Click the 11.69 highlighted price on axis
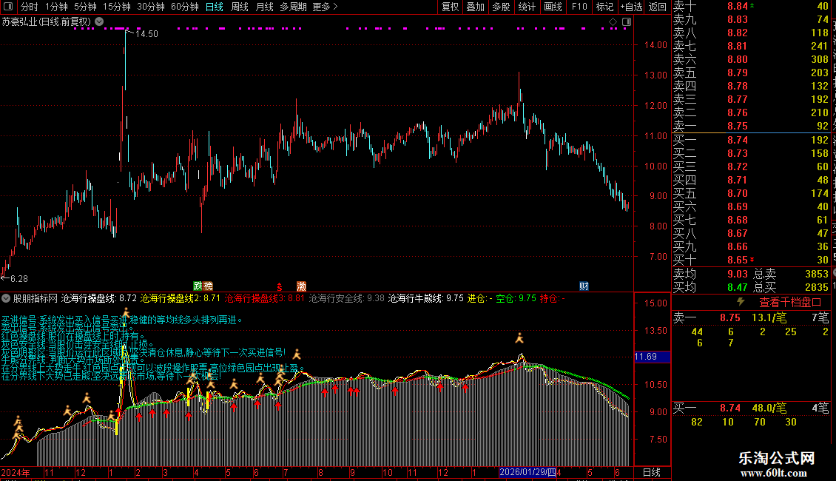 pos(652,356)
